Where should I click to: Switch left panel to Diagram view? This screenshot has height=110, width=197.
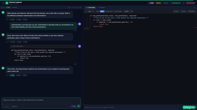click(14, 7)
